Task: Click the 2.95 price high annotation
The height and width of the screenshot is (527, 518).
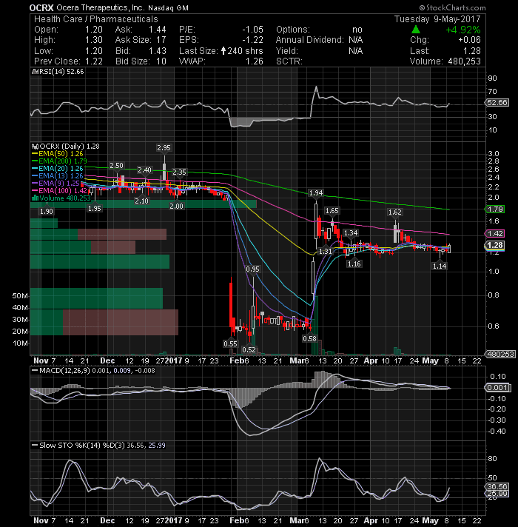Action: click(164, 148)
